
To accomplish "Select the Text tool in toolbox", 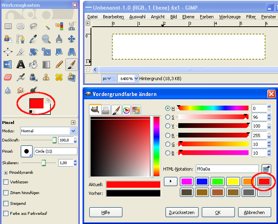I will [21, 64].
